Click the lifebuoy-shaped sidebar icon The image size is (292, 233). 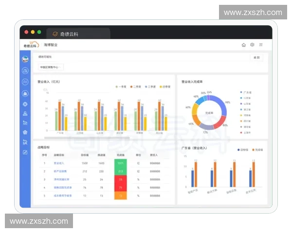click(25, 104)
